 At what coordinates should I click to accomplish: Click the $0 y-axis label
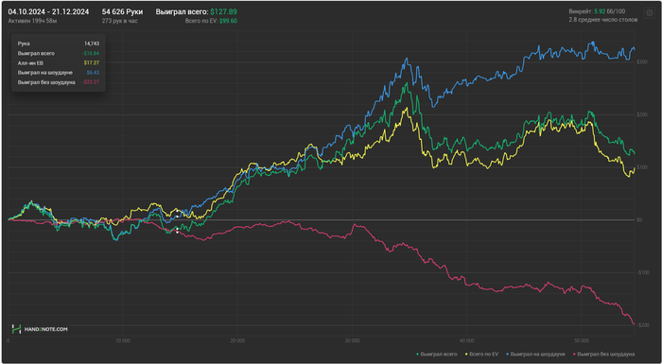[640, 220]
